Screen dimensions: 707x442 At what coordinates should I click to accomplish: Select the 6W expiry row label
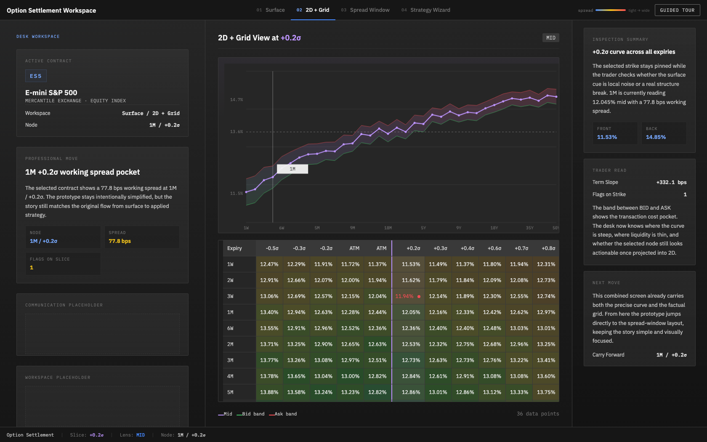point(239,328)
